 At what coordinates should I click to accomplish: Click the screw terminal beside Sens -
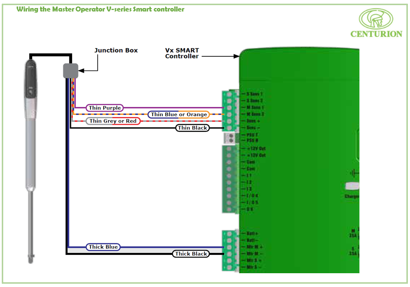pos(229,128)
